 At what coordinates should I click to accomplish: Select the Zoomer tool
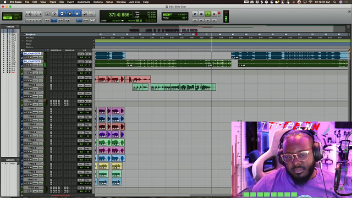click(x=54, y=14)
